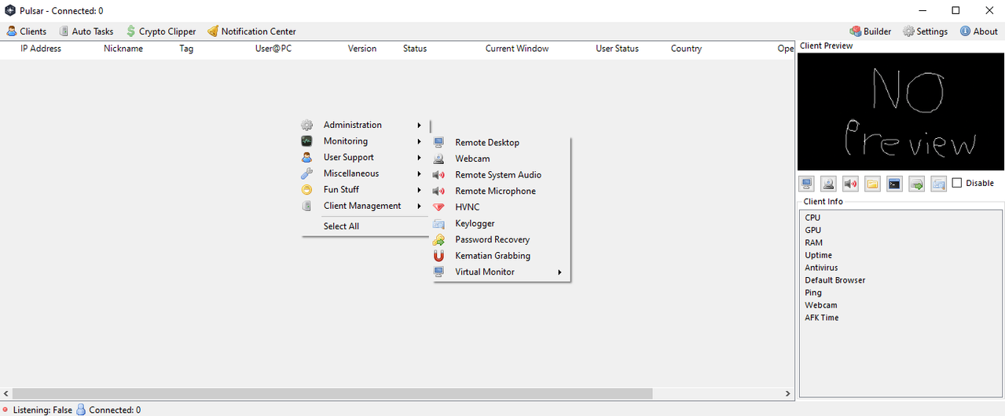The width and height of the screenshot is (1005, 416).
Task: Click the horizontal scrollbar thumb
Action: coord(333,393)
